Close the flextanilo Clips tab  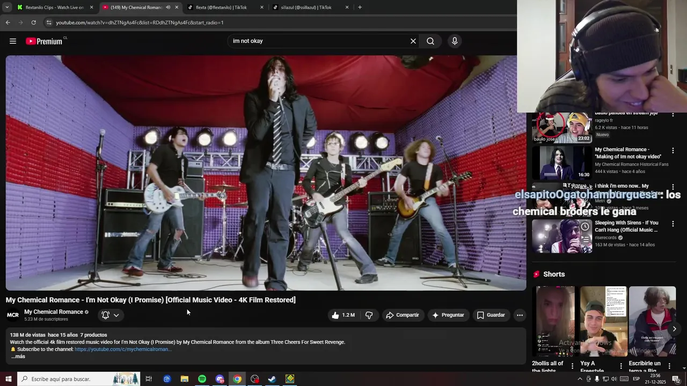tap(91, 8)
